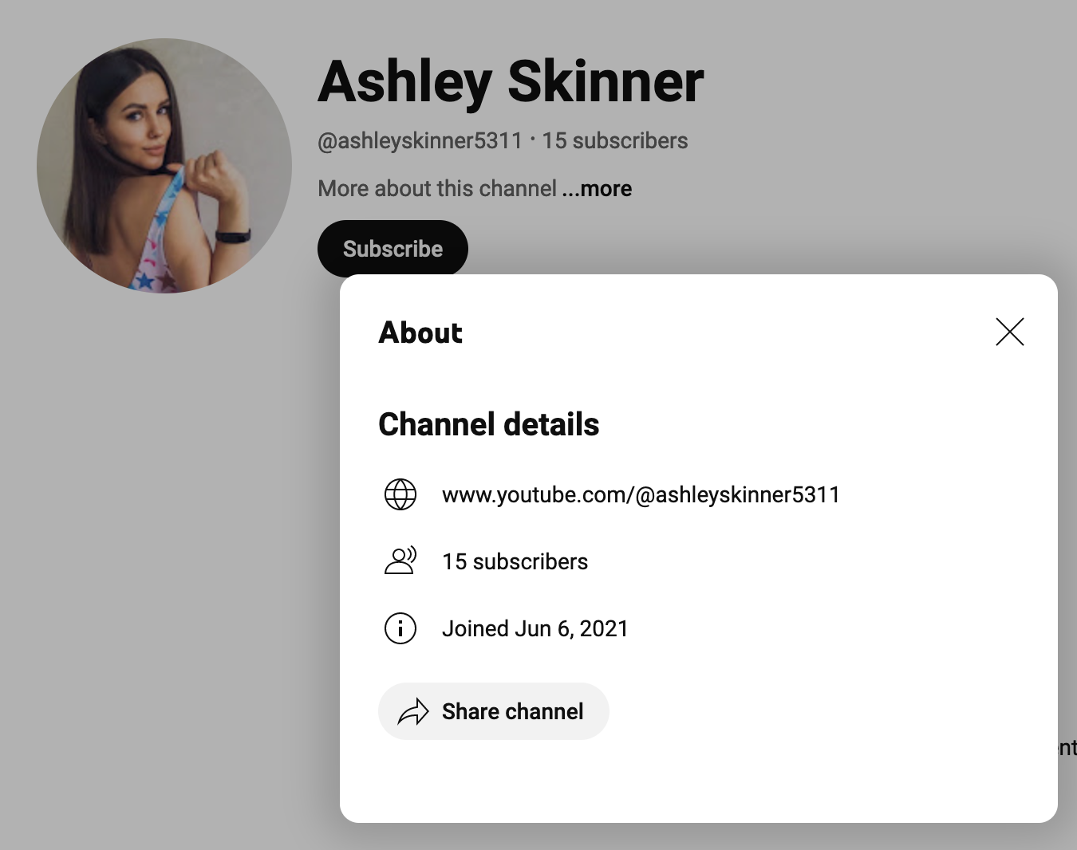Click the 15 subscribers text in dialog
The image size is (1077, 850).
(515, 562)
